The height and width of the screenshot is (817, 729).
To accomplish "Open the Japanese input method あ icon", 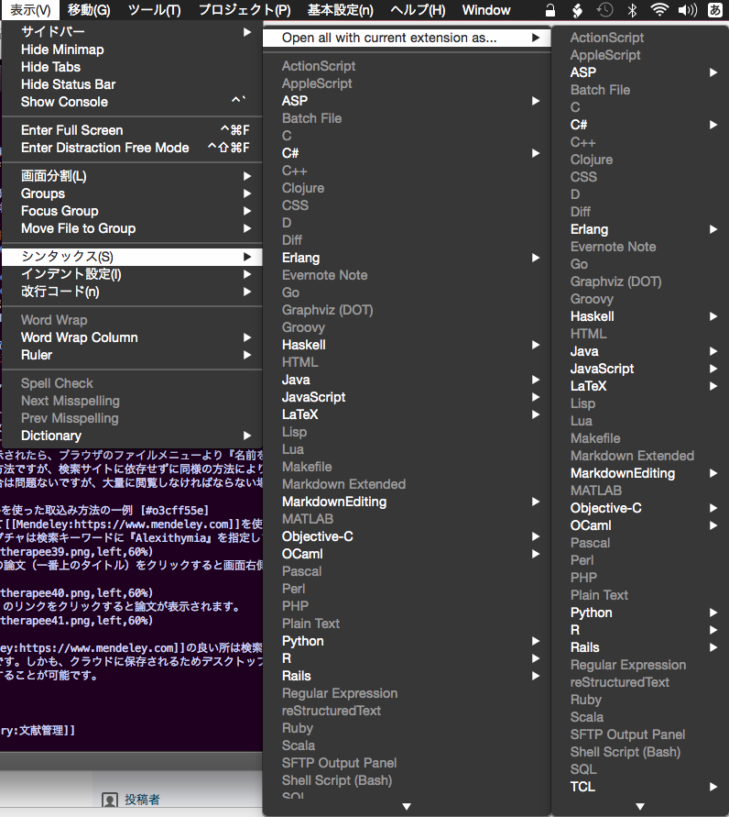I will click(x=715, y=10).
